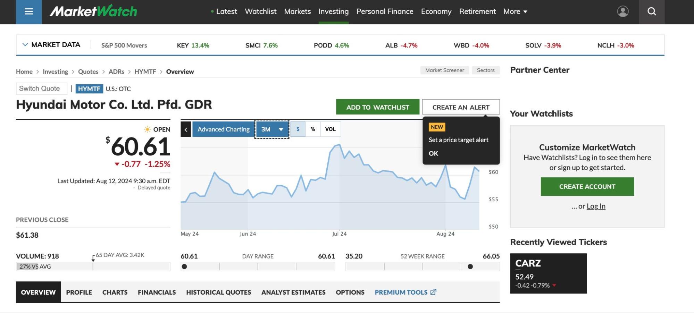Open the PODD 4.6% mover
694x313 pixels.
[332, 45]
